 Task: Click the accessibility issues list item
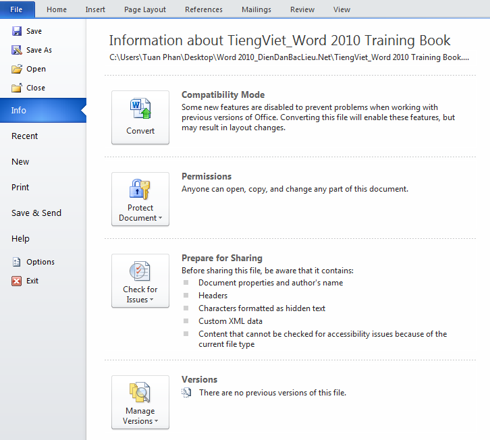323,339
